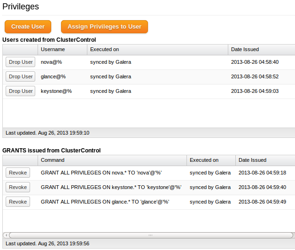Select the GRANT ALL PRIVILEGES ON nova.* row
Screen dimensions: 295x250
(x=149, y=173)
